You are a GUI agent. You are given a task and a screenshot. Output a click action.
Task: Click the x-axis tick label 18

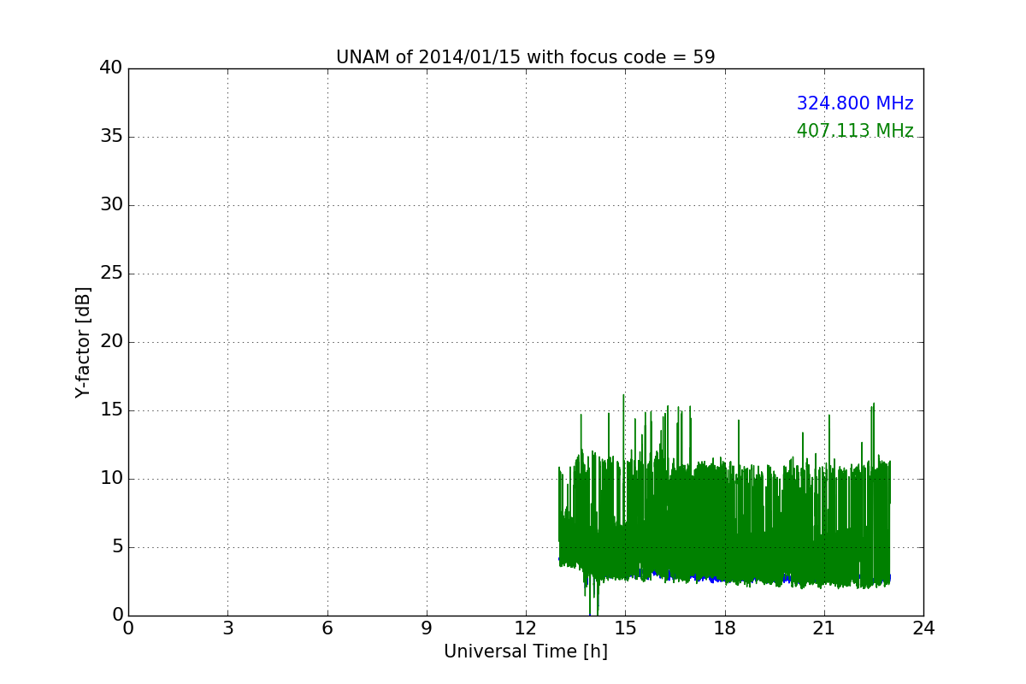(x=725, y=628)
